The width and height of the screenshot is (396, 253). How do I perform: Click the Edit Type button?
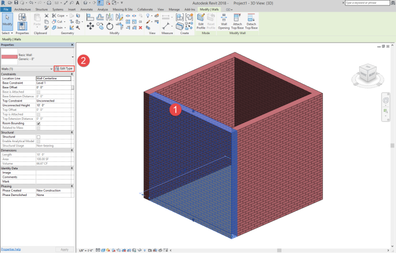pos(64,69)
